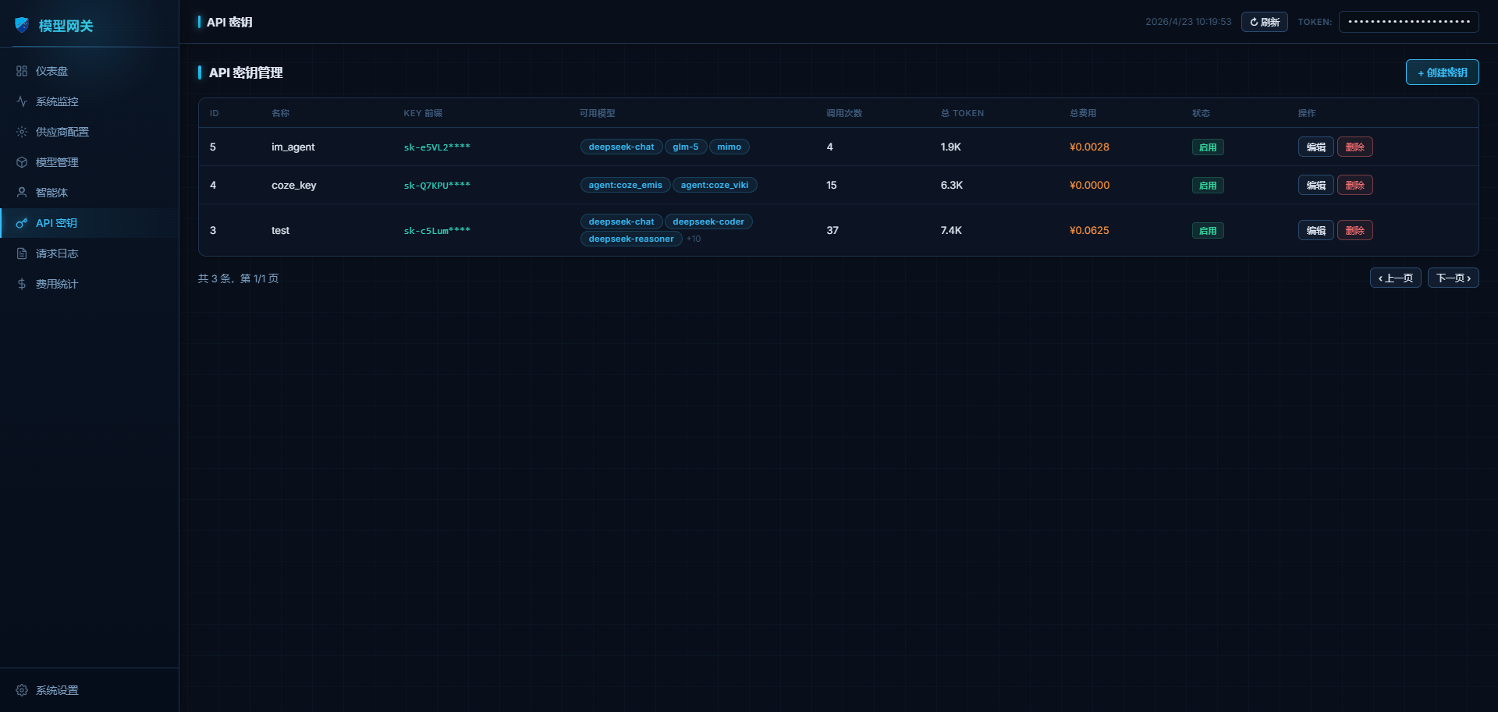Image resolution: width=1498 pixels, height=712 pixels.
Task: Click the 系统监控 pulse icon
Action: (x=22, y=101)
